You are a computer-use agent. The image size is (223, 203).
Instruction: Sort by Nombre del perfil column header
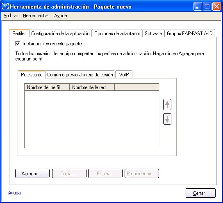(47, 87)
